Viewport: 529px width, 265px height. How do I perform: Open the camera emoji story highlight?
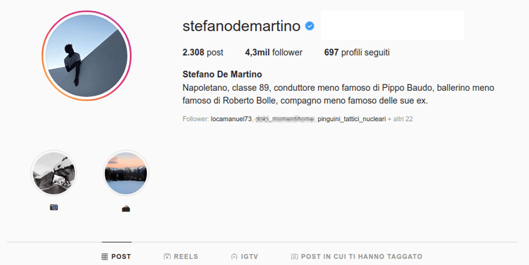(x=53, y=173)
